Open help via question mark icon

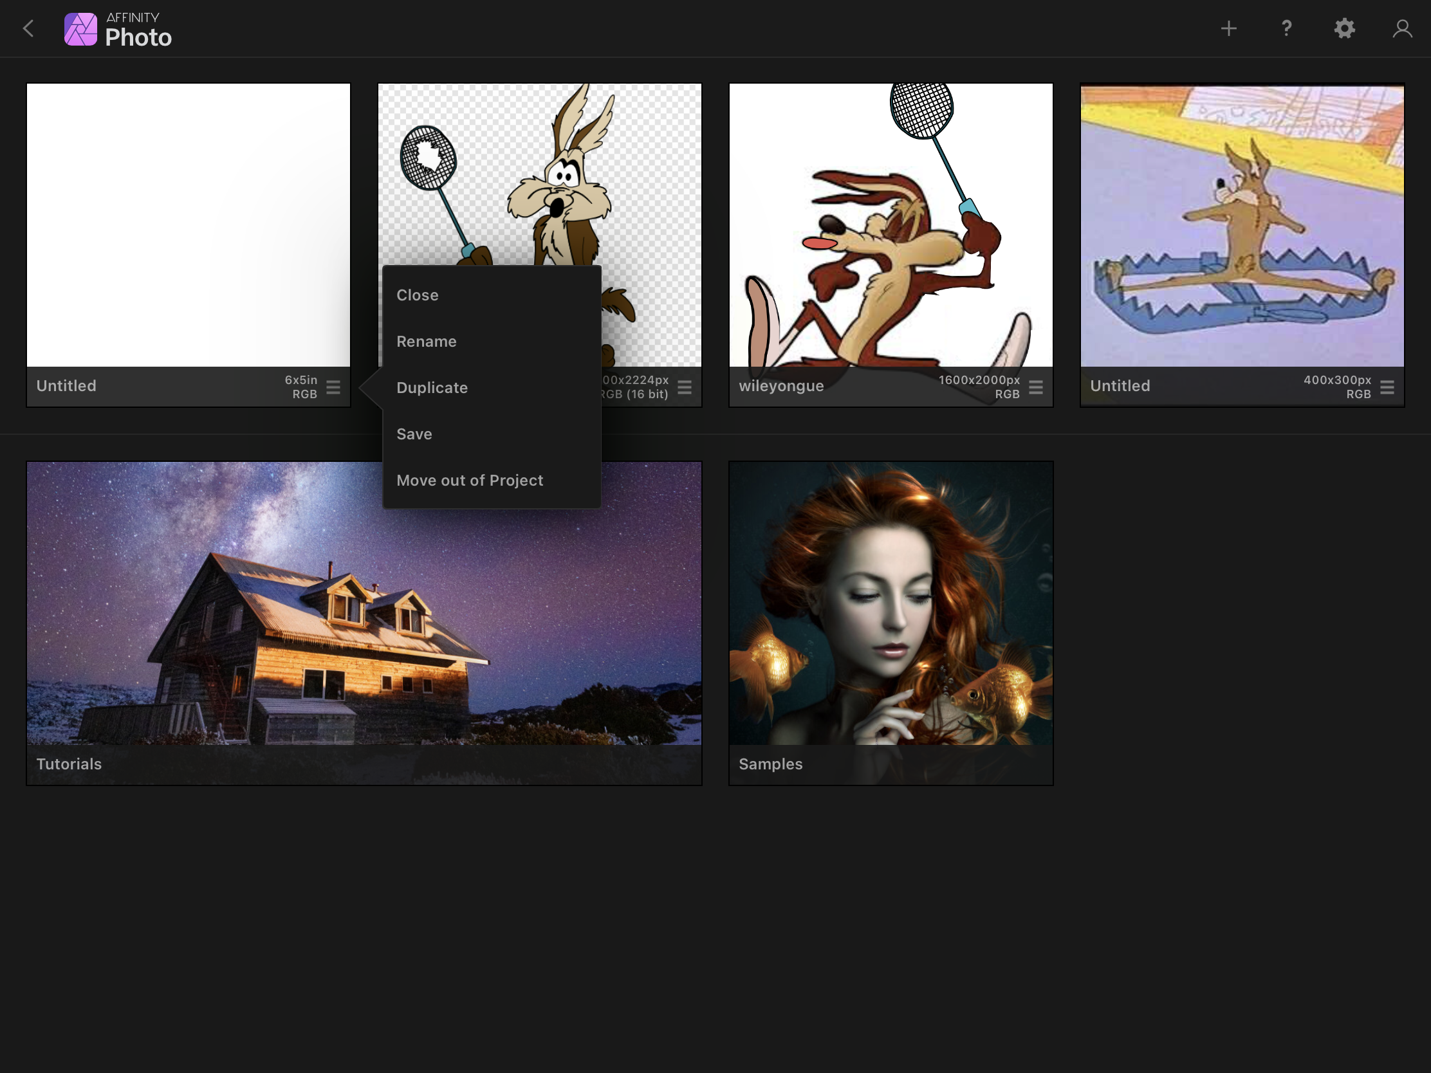[1286, 28]
